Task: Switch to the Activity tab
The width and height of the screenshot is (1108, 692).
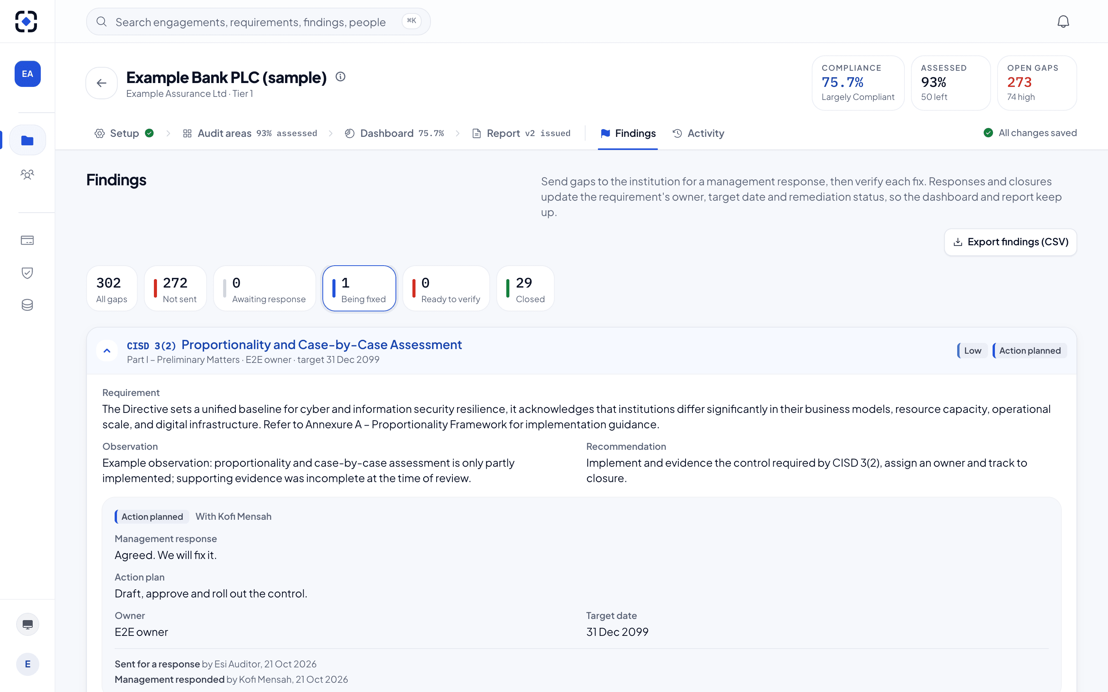Action: coord(698,133)
